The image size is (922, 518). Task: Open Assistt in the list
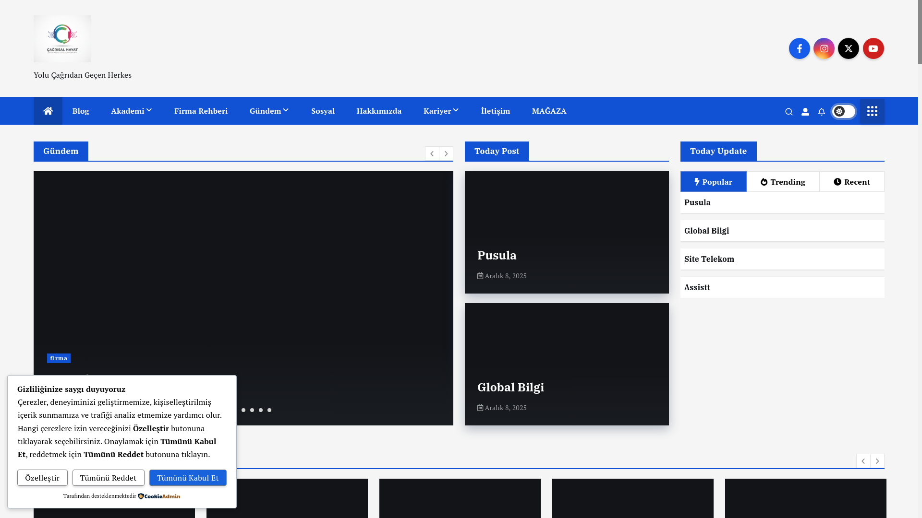tap(697, 287)
